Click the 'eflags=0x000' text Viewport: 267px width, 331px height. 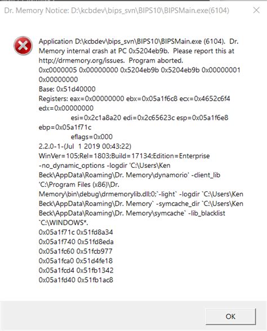[92, 137]
